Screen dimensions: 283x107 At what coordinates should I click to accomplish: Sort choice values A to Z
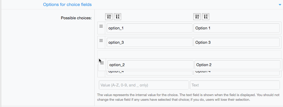tap(109, 17)
